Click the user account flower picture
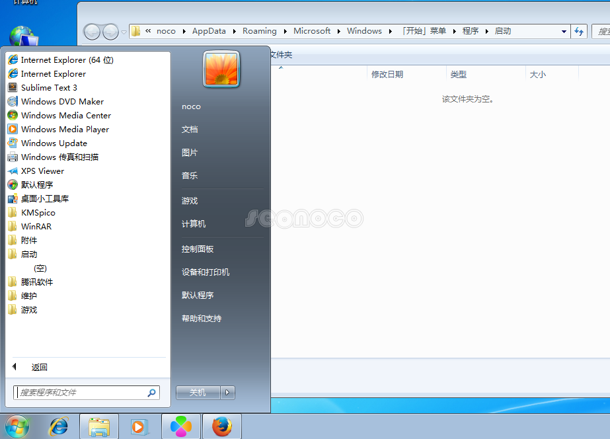The width and height of the screenshot is (610, 439). point(221,69)
